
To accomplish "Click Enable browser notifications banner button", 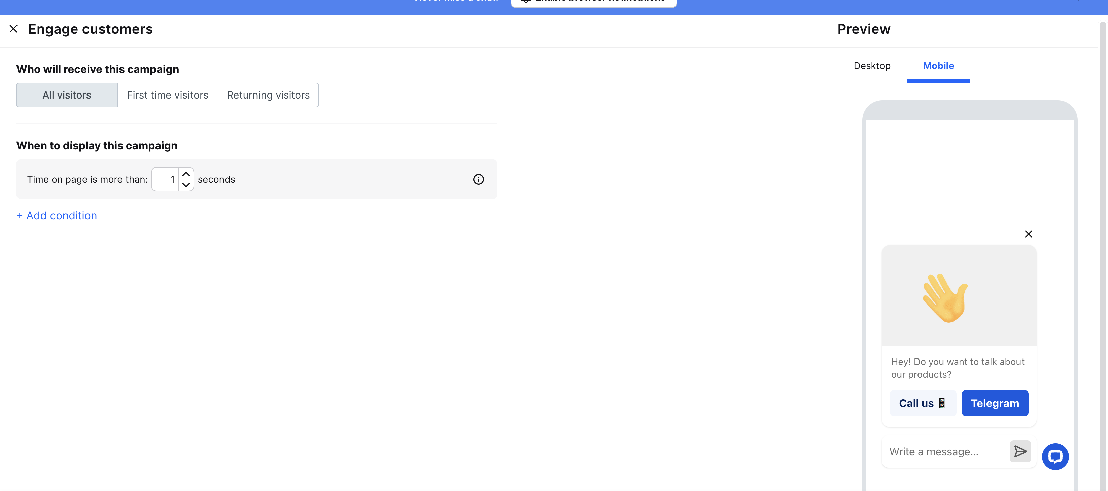I will [x=594, y=2].
